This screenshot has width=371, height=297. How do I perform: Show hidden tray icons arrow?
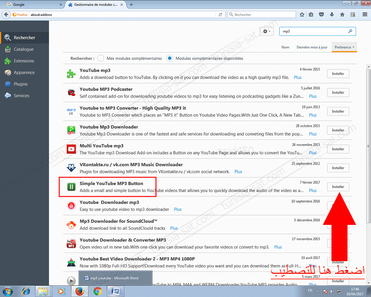(318, 291)
